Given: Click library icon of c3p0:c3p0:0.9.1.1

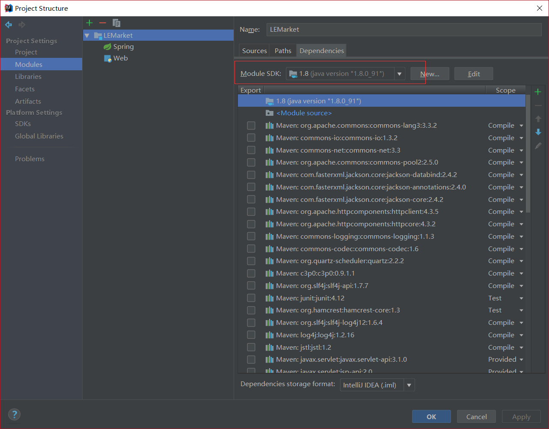Looking at the screenshot, I should click(269, 273).
